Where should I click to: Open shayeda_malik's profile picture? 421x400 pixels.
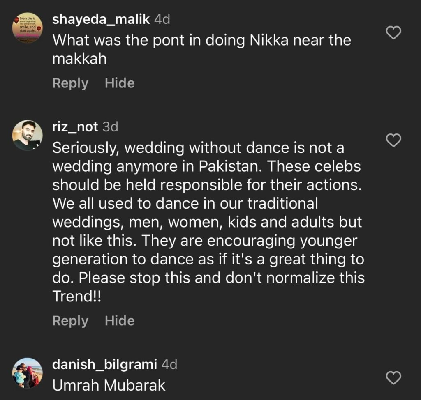28,27
